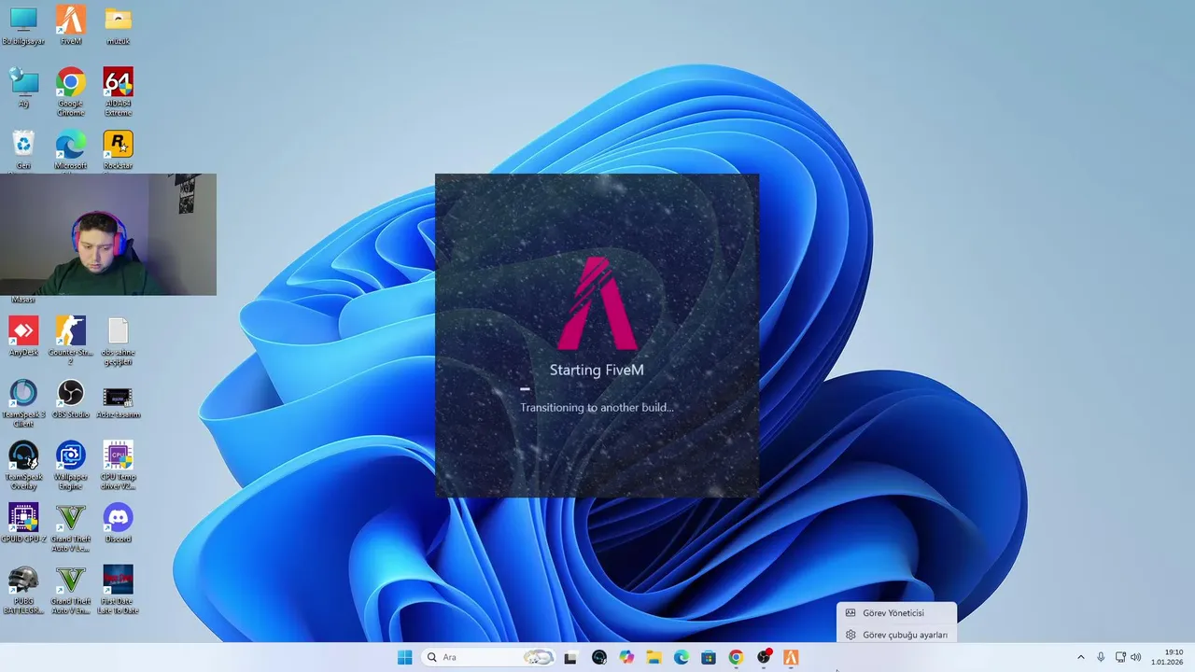Select the Recycle Bin desktop icon

click(23, 149)
